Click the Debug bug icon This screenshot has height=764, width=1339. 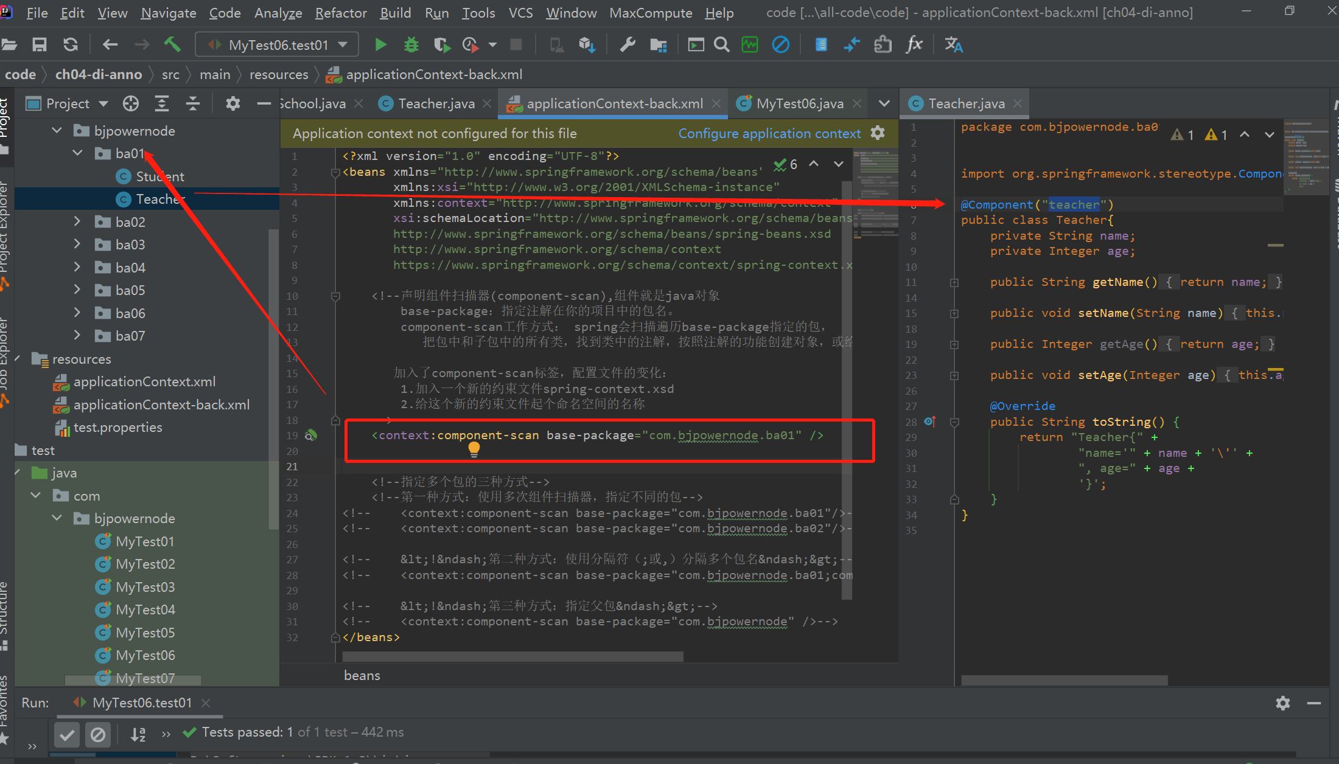coord(411,44)
